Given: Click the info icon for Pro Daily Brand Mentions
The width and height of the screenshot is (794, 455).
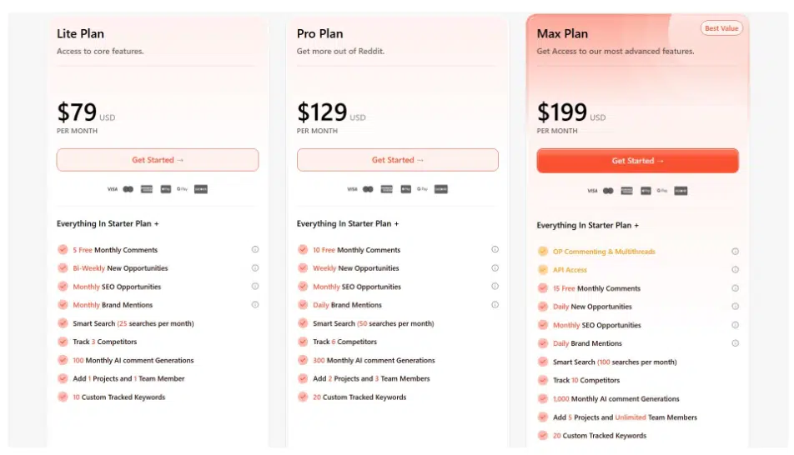Looking at the screenshot, I should click(x=495, y=305).
